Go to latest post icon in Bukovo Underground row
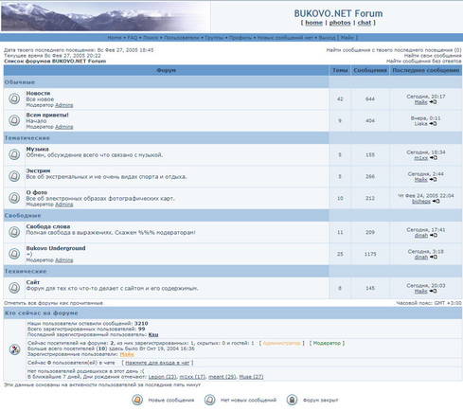 pos(434,257)
